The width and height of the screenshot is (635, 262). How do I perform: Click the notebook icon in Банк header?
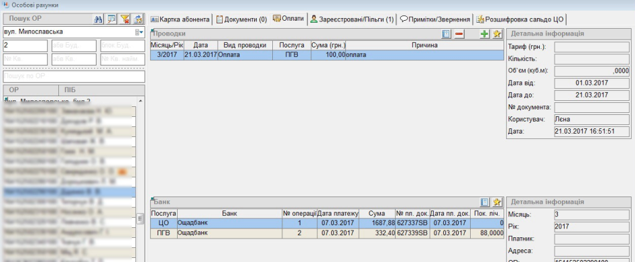(484, 202)
